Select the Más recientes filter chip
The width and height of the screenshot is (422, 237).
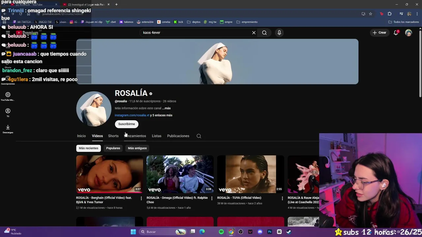click(x=88, y=148)
